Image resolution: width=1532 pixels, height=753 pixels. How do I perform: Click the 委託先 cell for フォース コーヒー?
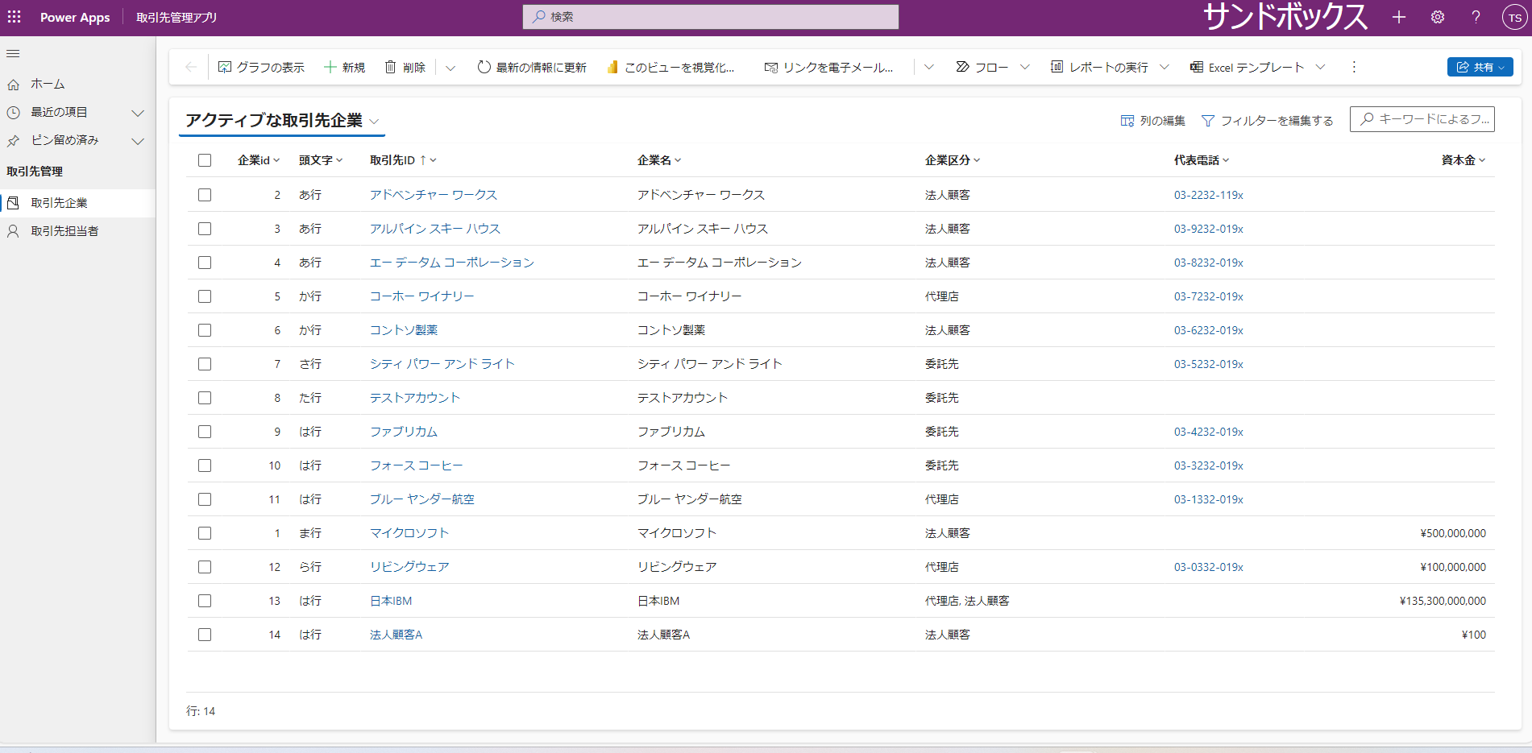[942, 465]
